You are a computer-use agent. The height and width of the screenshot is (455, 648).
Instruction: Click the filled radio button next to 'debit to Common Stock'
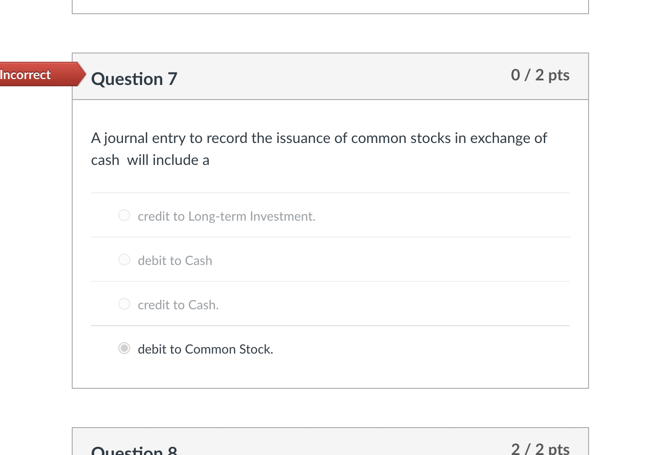click(124, 349)
